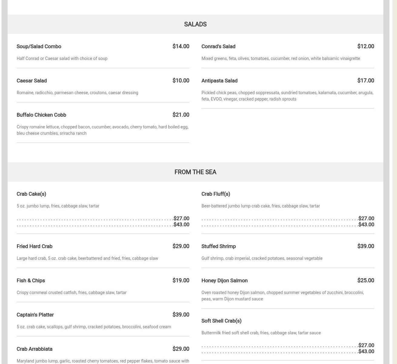This screenshot has height=364, width=397.
Task: Click the $17.00 price for Antipasta Salad
Action: 365,81
